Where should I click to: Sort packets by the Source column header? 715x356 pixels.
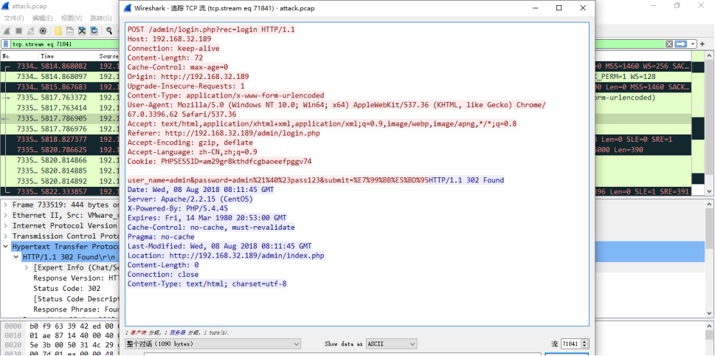[x=108, y=56]
